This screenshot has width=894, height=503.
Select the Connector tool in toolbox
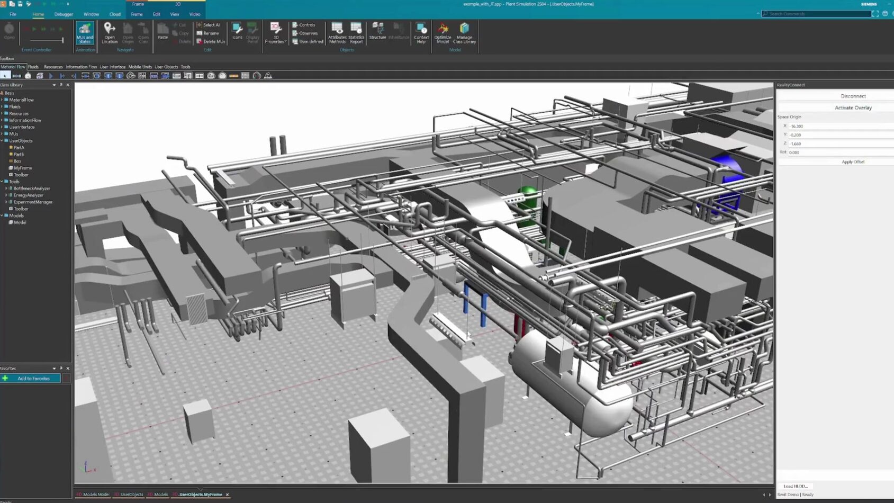[16, 76]
